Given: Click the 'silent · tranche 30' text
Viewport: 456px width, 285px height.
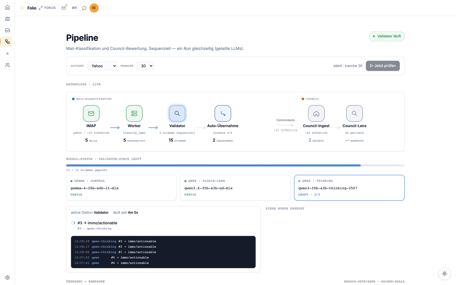Looking at the screenshot, I should click(x=348, y=66).
